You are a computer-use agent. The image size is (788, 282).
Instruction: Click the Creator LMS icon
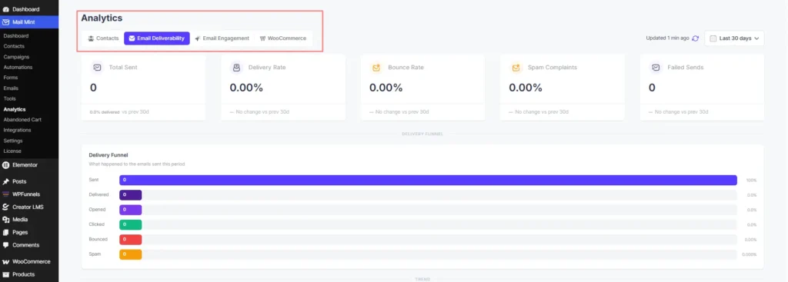point(6,207)
